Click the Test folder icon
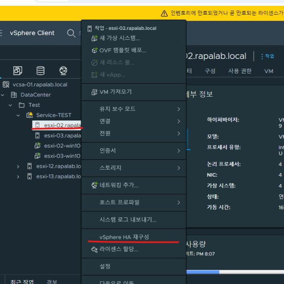The width and height of the screenshot is (284, 284). point(21,105)
